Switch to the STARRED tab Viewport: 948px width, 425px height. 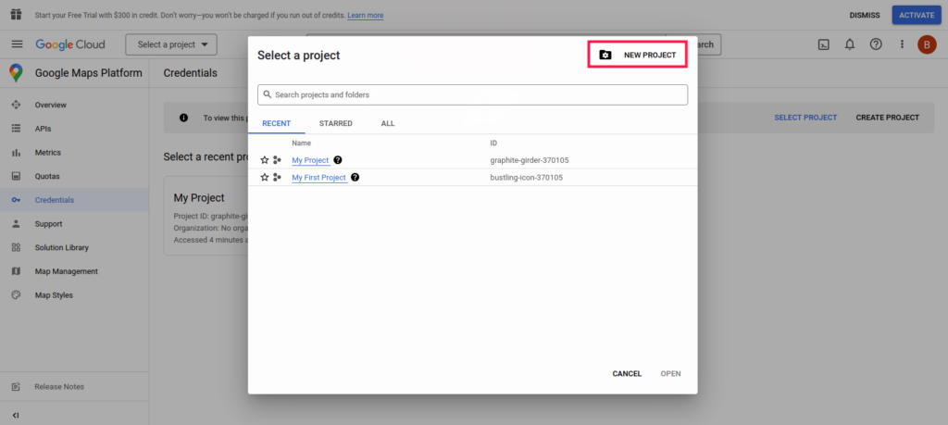point(335,123)
